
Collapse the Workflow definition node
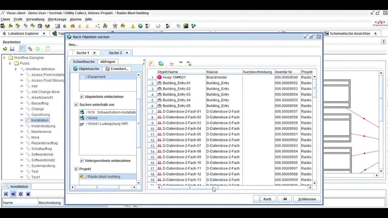[x=16, y=69]
